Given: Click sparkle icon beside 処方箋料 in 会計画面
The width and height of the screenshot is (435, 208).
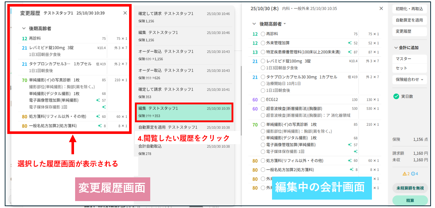Looking at the screenshot, I should pos(350,161).
